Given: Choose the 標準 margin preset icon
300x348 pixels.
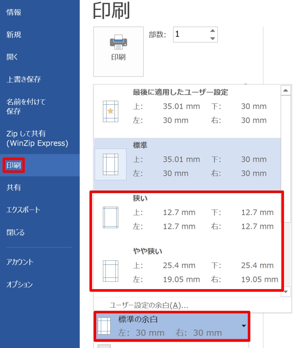Looking at the screenshot, I should [111, 164].
